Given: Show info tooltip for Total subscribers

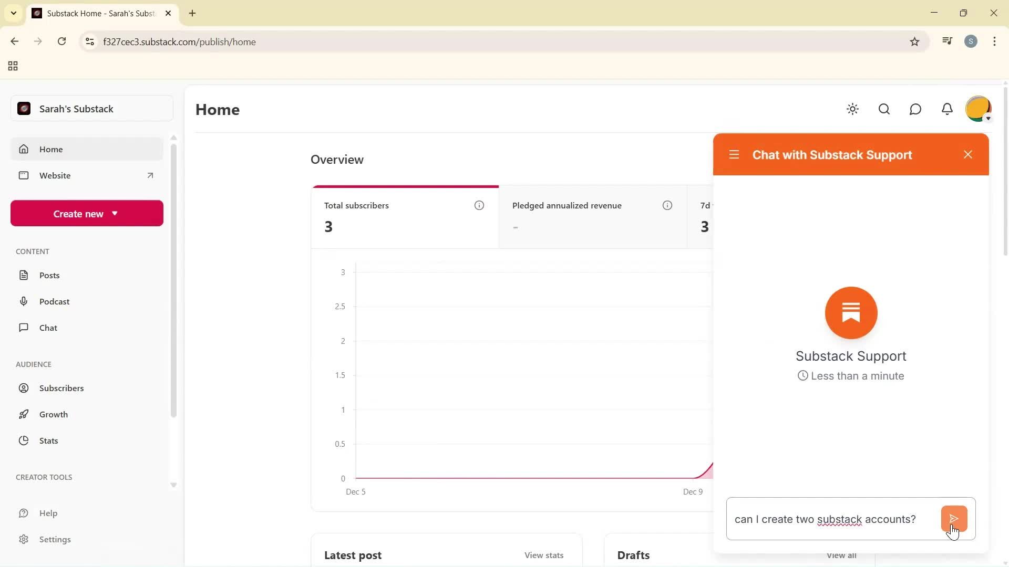Looking at the screenshot, I should tap(479, 205).
